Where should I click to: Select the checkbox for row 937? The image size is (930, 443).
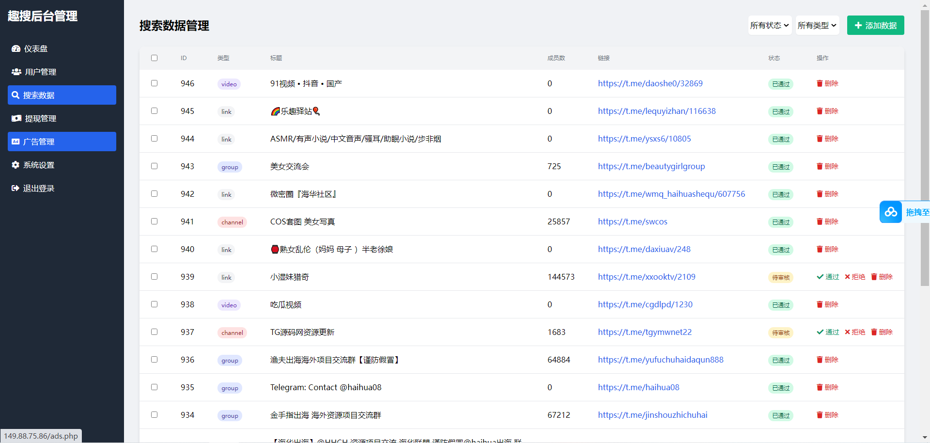[154, 332]
